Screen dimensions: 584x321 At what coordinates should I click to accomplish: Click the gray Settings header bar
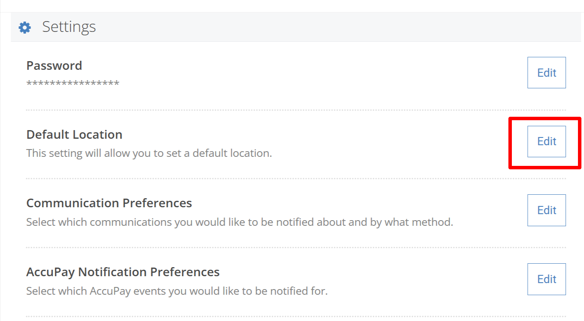click(x=296, y=27)
